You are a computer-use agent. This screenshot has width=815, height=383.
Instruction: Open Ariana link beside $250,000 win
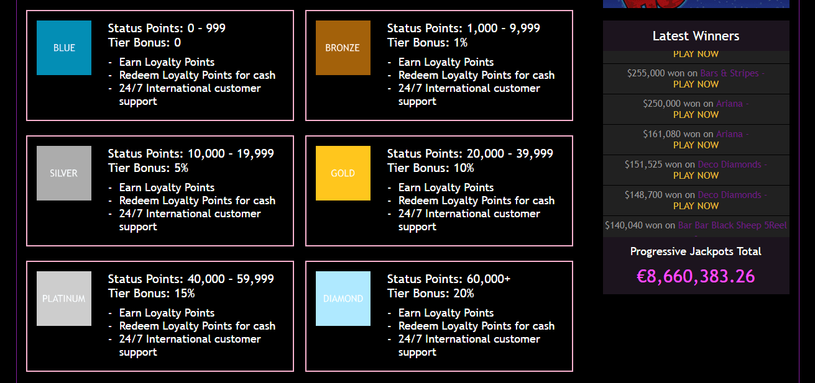point(729,104)
